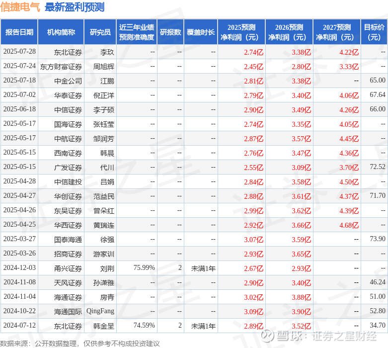Select analyst 韩晨
Image resolution: width=388 pixels, height=348 pixels.
point(107,153)
